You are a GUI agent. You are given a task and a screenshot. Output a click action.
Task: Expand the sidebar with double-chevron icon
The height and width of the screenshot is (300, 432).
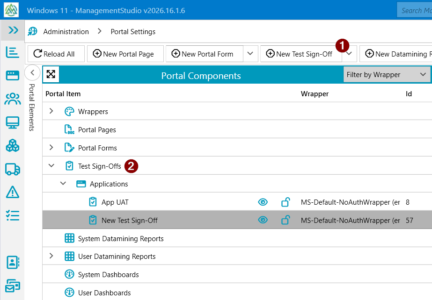[x=13, y=30]
